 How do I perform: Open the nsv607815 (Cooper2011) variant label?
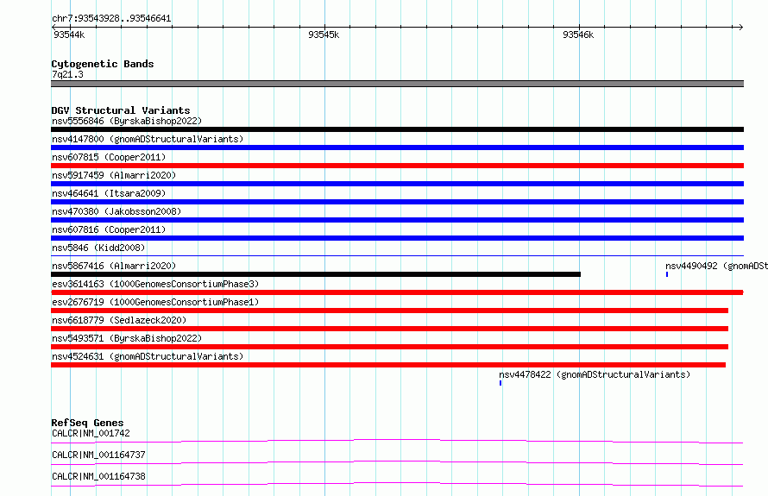(x=109, y=157)
